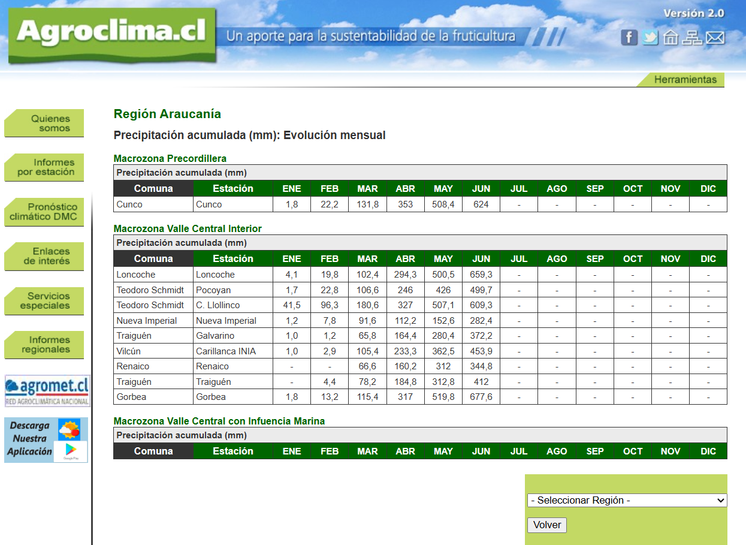
Task: Click Traiguén station cell
Action: pos(233,382)
